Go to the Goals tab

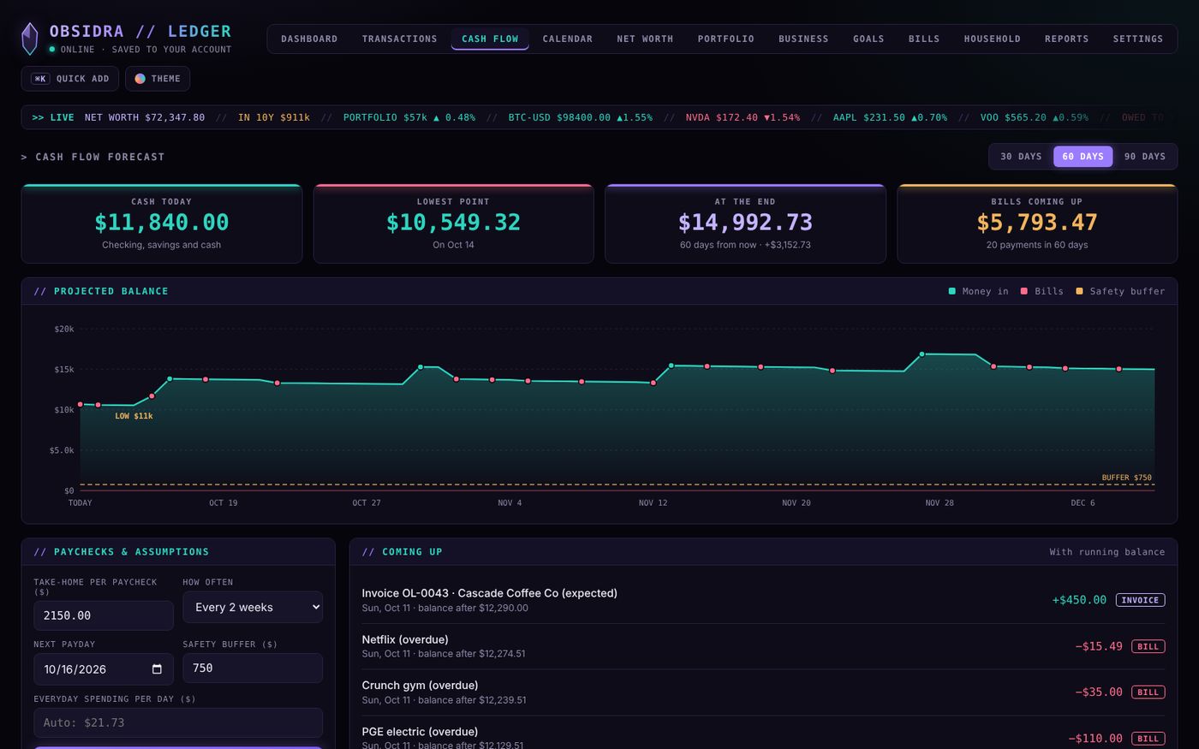pyautogui.click(x=868, y=39)
